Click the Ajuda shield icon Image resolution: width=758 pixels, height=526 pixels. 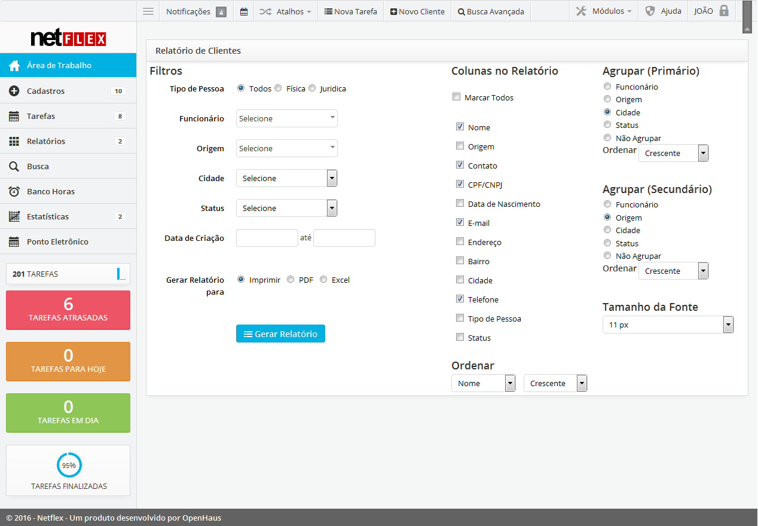point(650,11)
